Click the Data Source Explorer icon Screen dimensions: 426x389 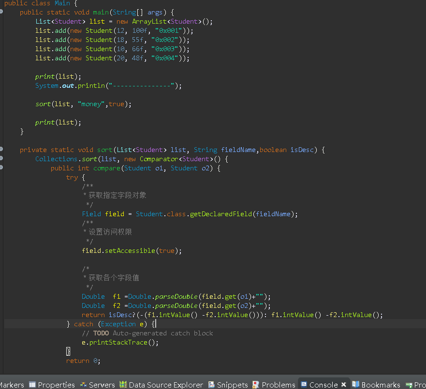123,385
